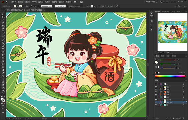The height and width of the screenshot is (120, 188).
Task: Select the Scissors tool
Action: [x=3, y=46]
